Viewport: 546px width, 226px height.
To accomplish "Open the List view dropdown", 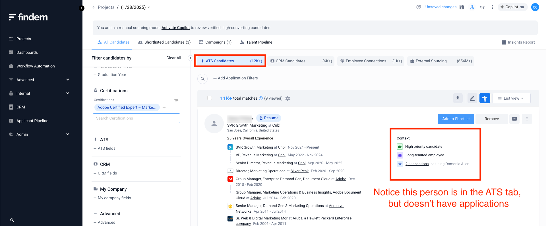I will 511,98.
